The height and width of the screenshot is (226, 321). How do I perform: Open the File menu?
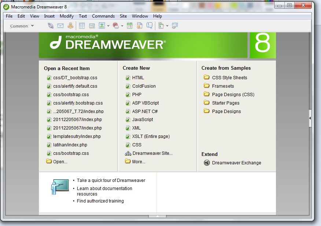point(9,16)
